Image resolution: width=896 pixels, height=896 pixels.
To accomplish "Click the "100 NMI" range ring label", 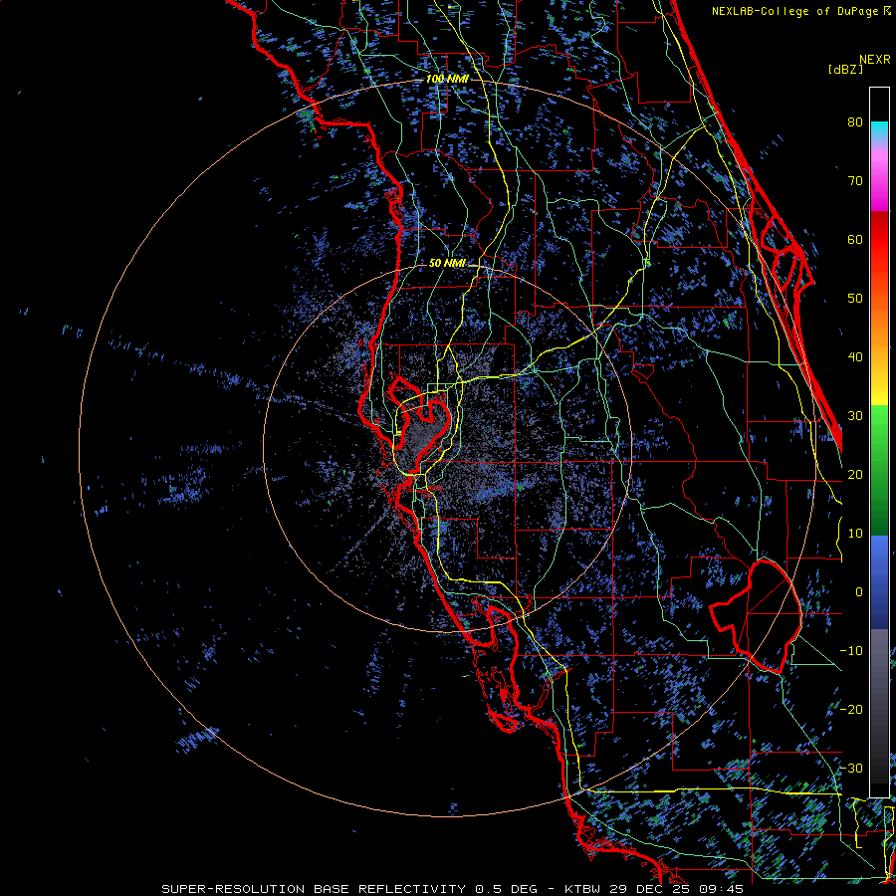I will point(447,79).
